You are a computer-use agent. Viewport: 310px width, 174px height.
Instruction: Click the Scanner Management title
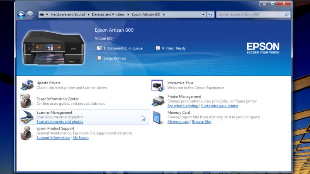(54, 113)
